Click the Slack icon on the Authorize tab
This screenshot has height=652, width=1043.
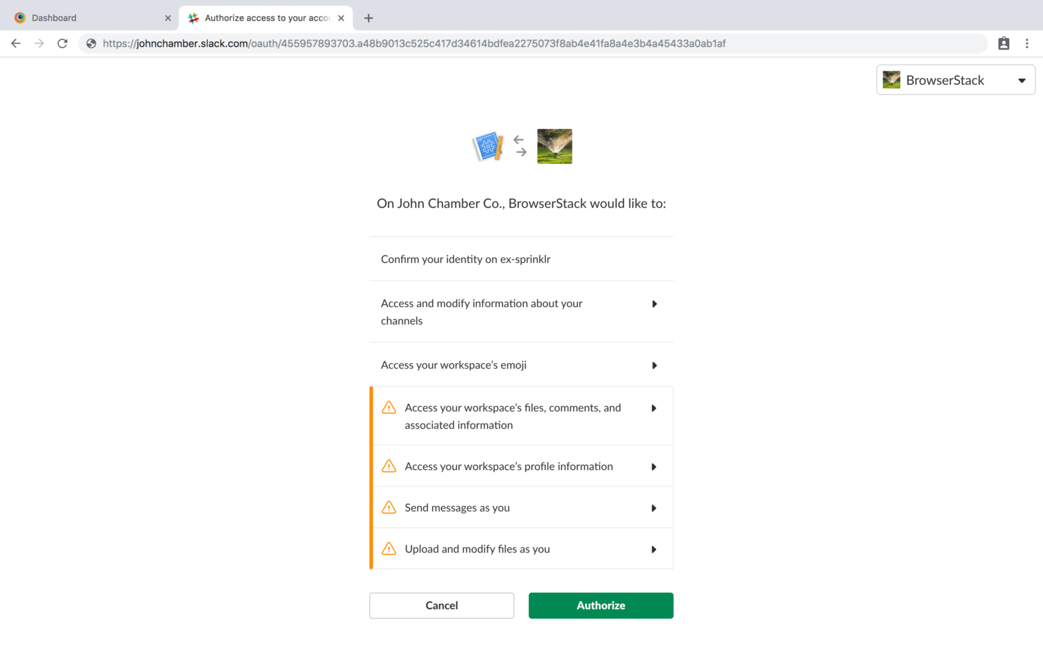pyautogui.click(x=192, y=18)
